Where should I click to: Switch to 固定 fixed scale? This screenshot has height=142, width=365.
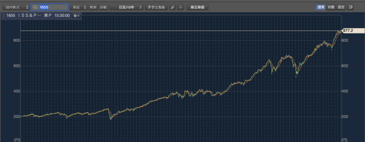pos(341,7)
